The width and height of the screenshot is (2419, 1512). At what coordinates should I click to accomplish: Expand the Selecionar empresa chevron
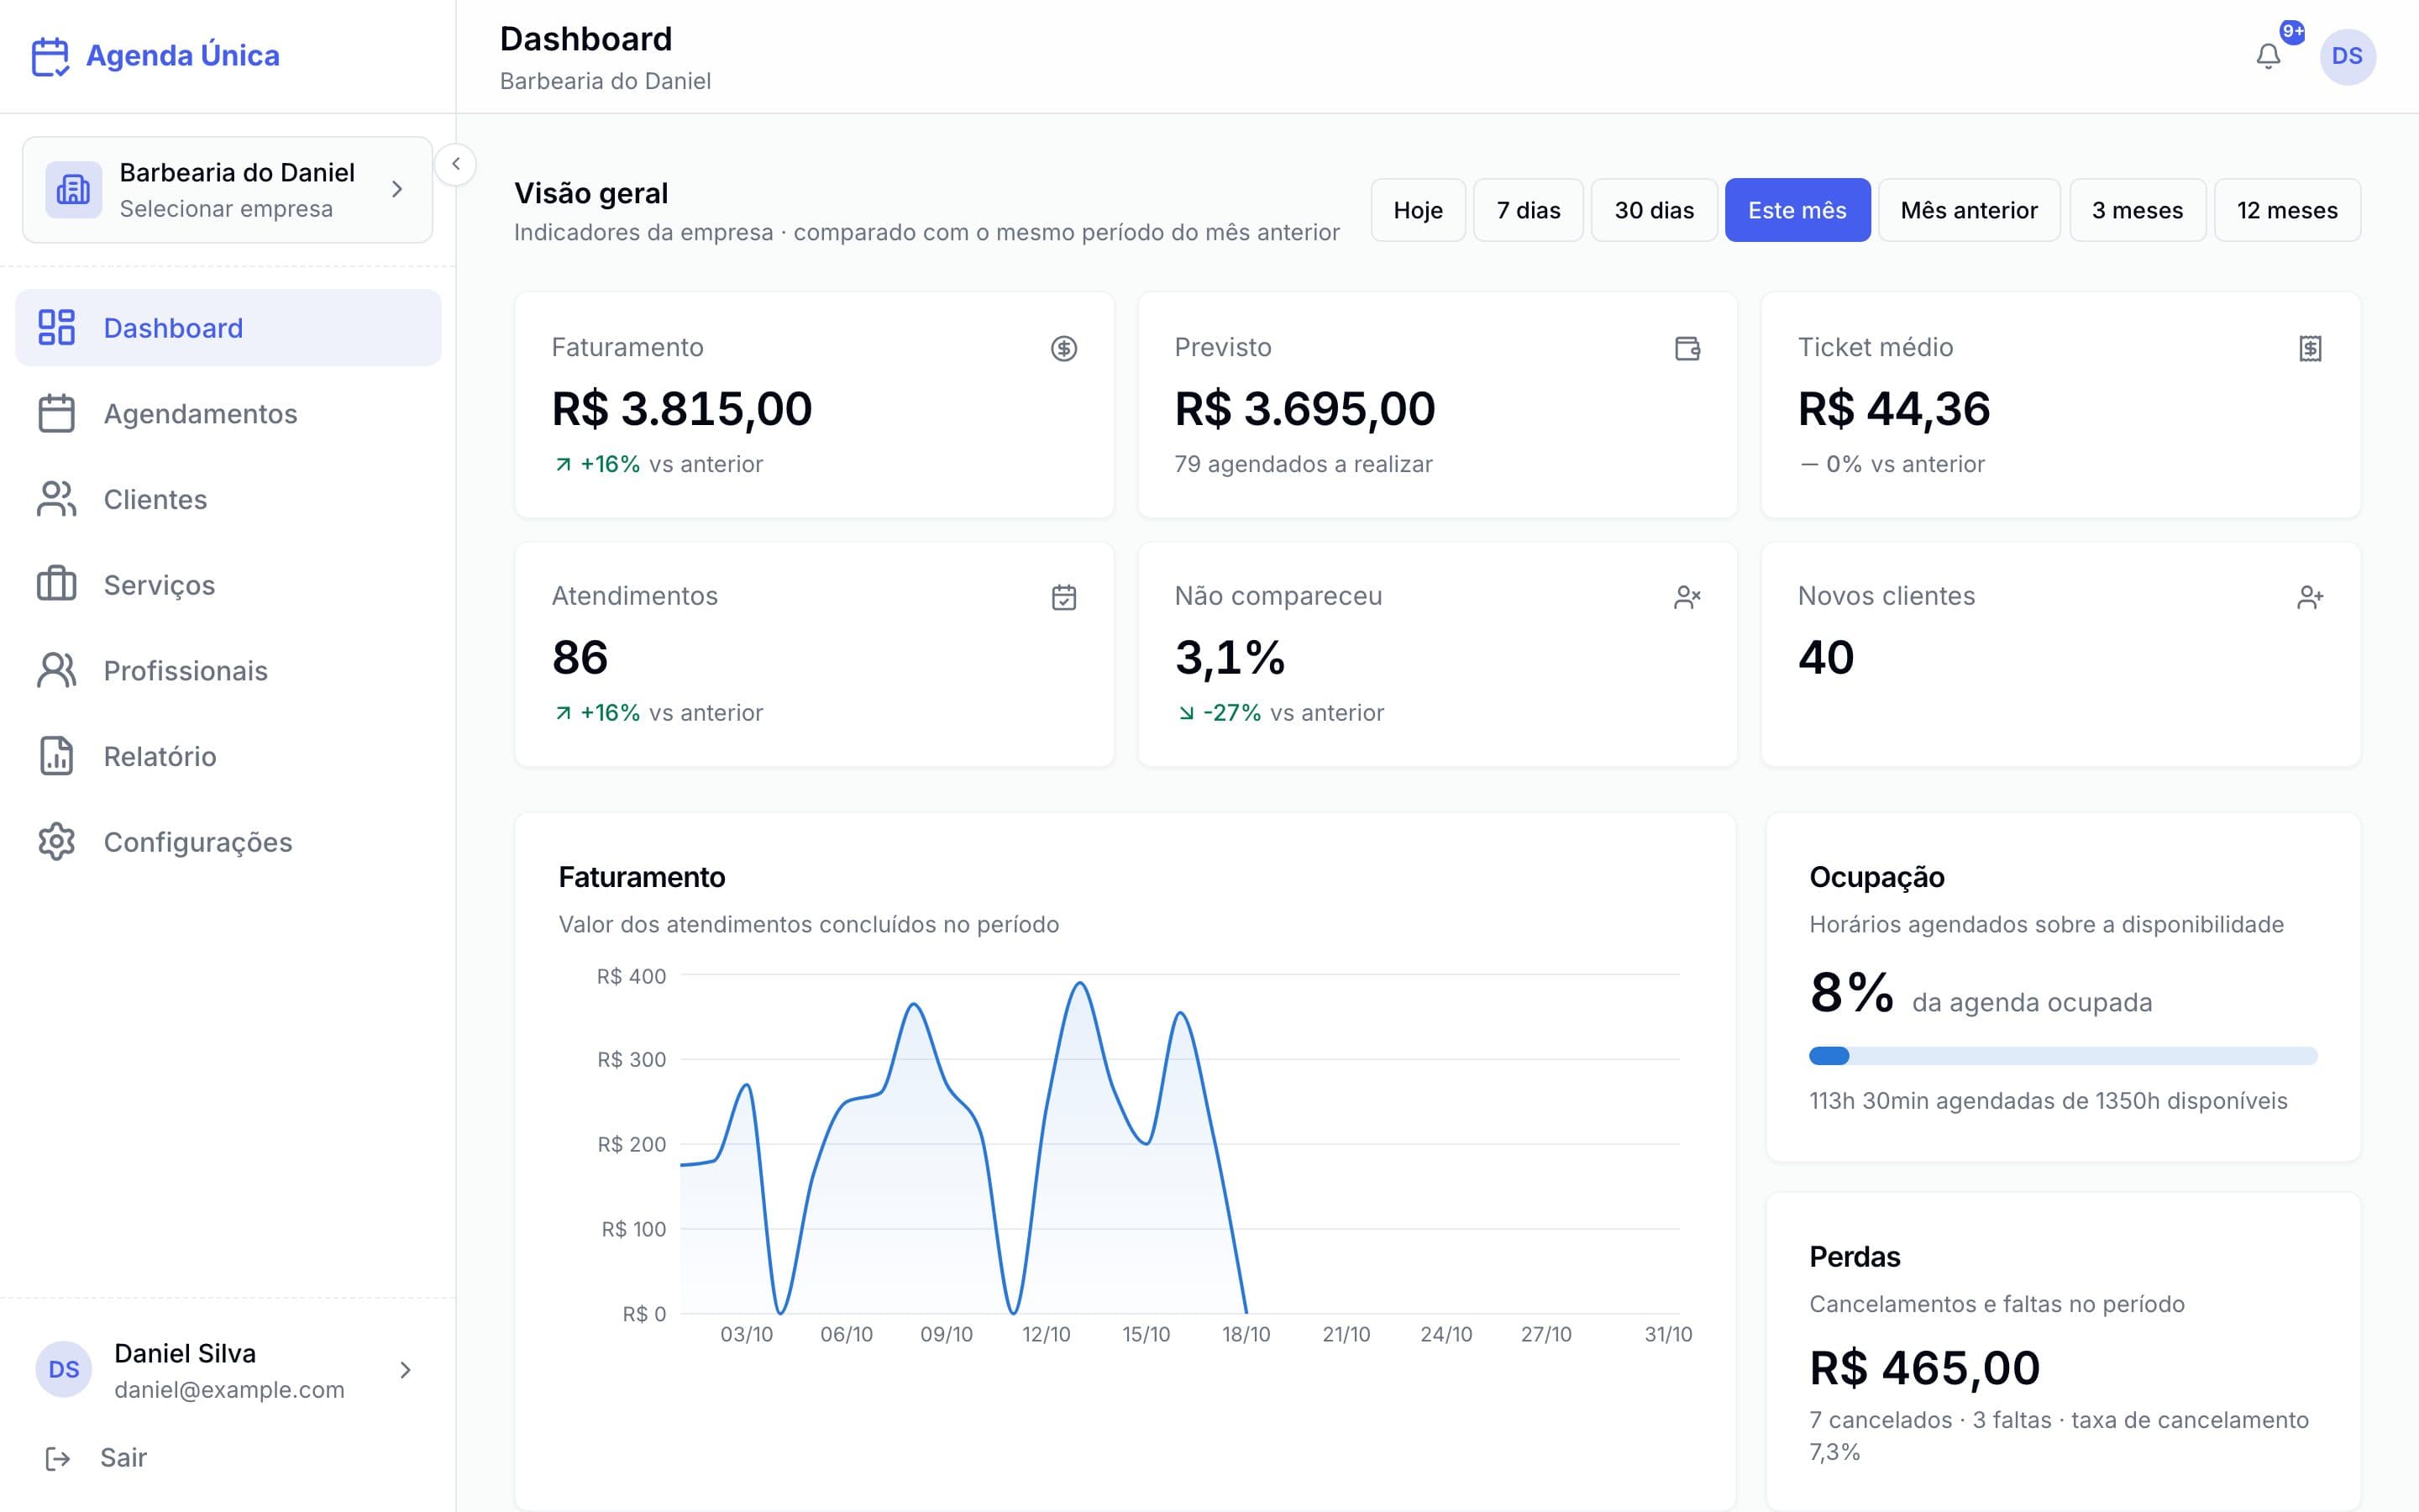pos(396,189)
